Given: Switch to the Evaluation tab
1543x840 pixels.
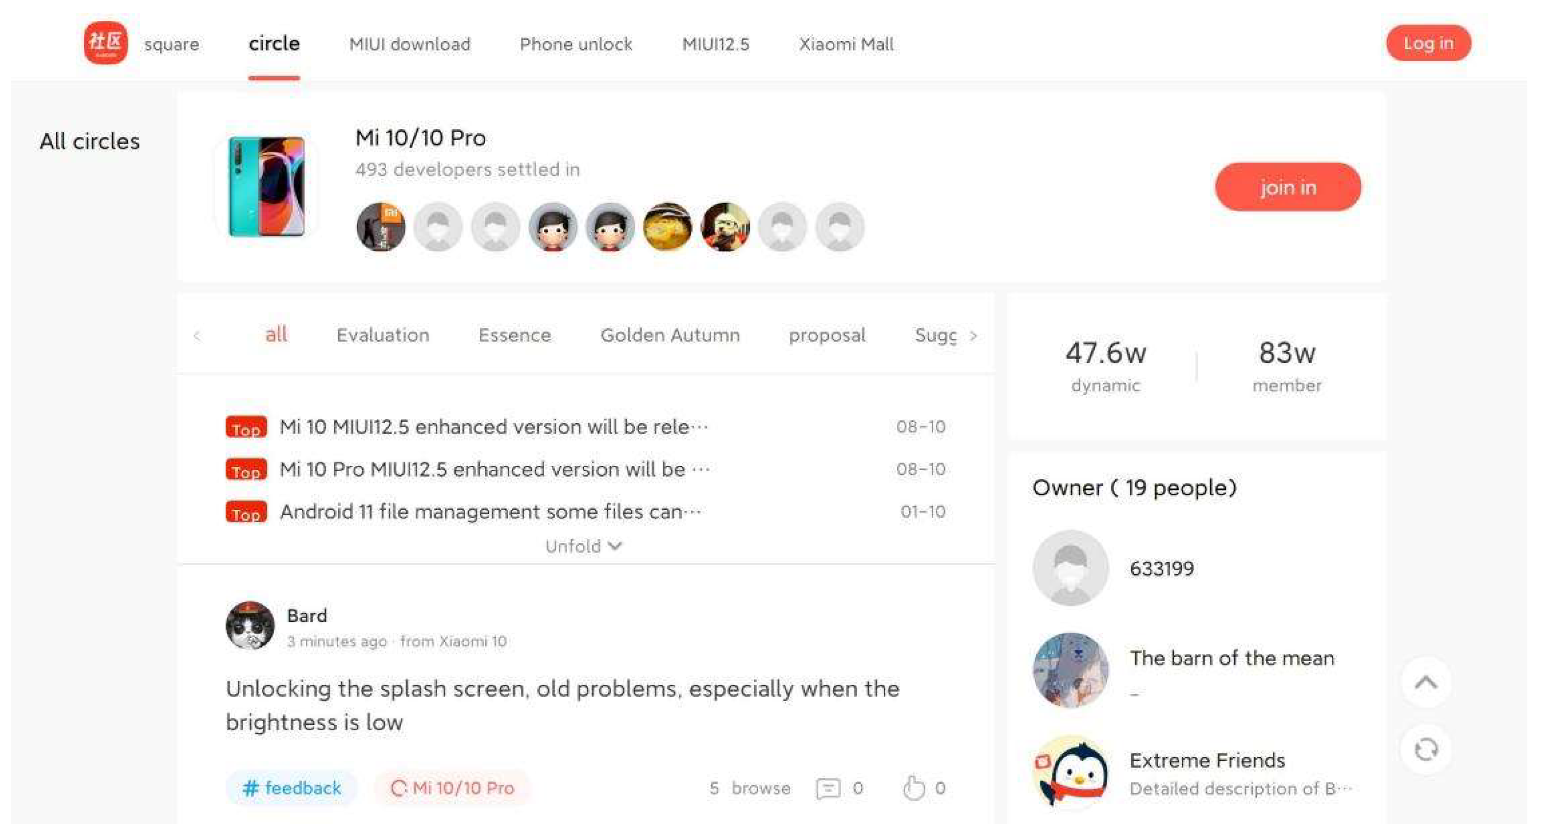Looking at the screenshot, I should pos(383,335).
